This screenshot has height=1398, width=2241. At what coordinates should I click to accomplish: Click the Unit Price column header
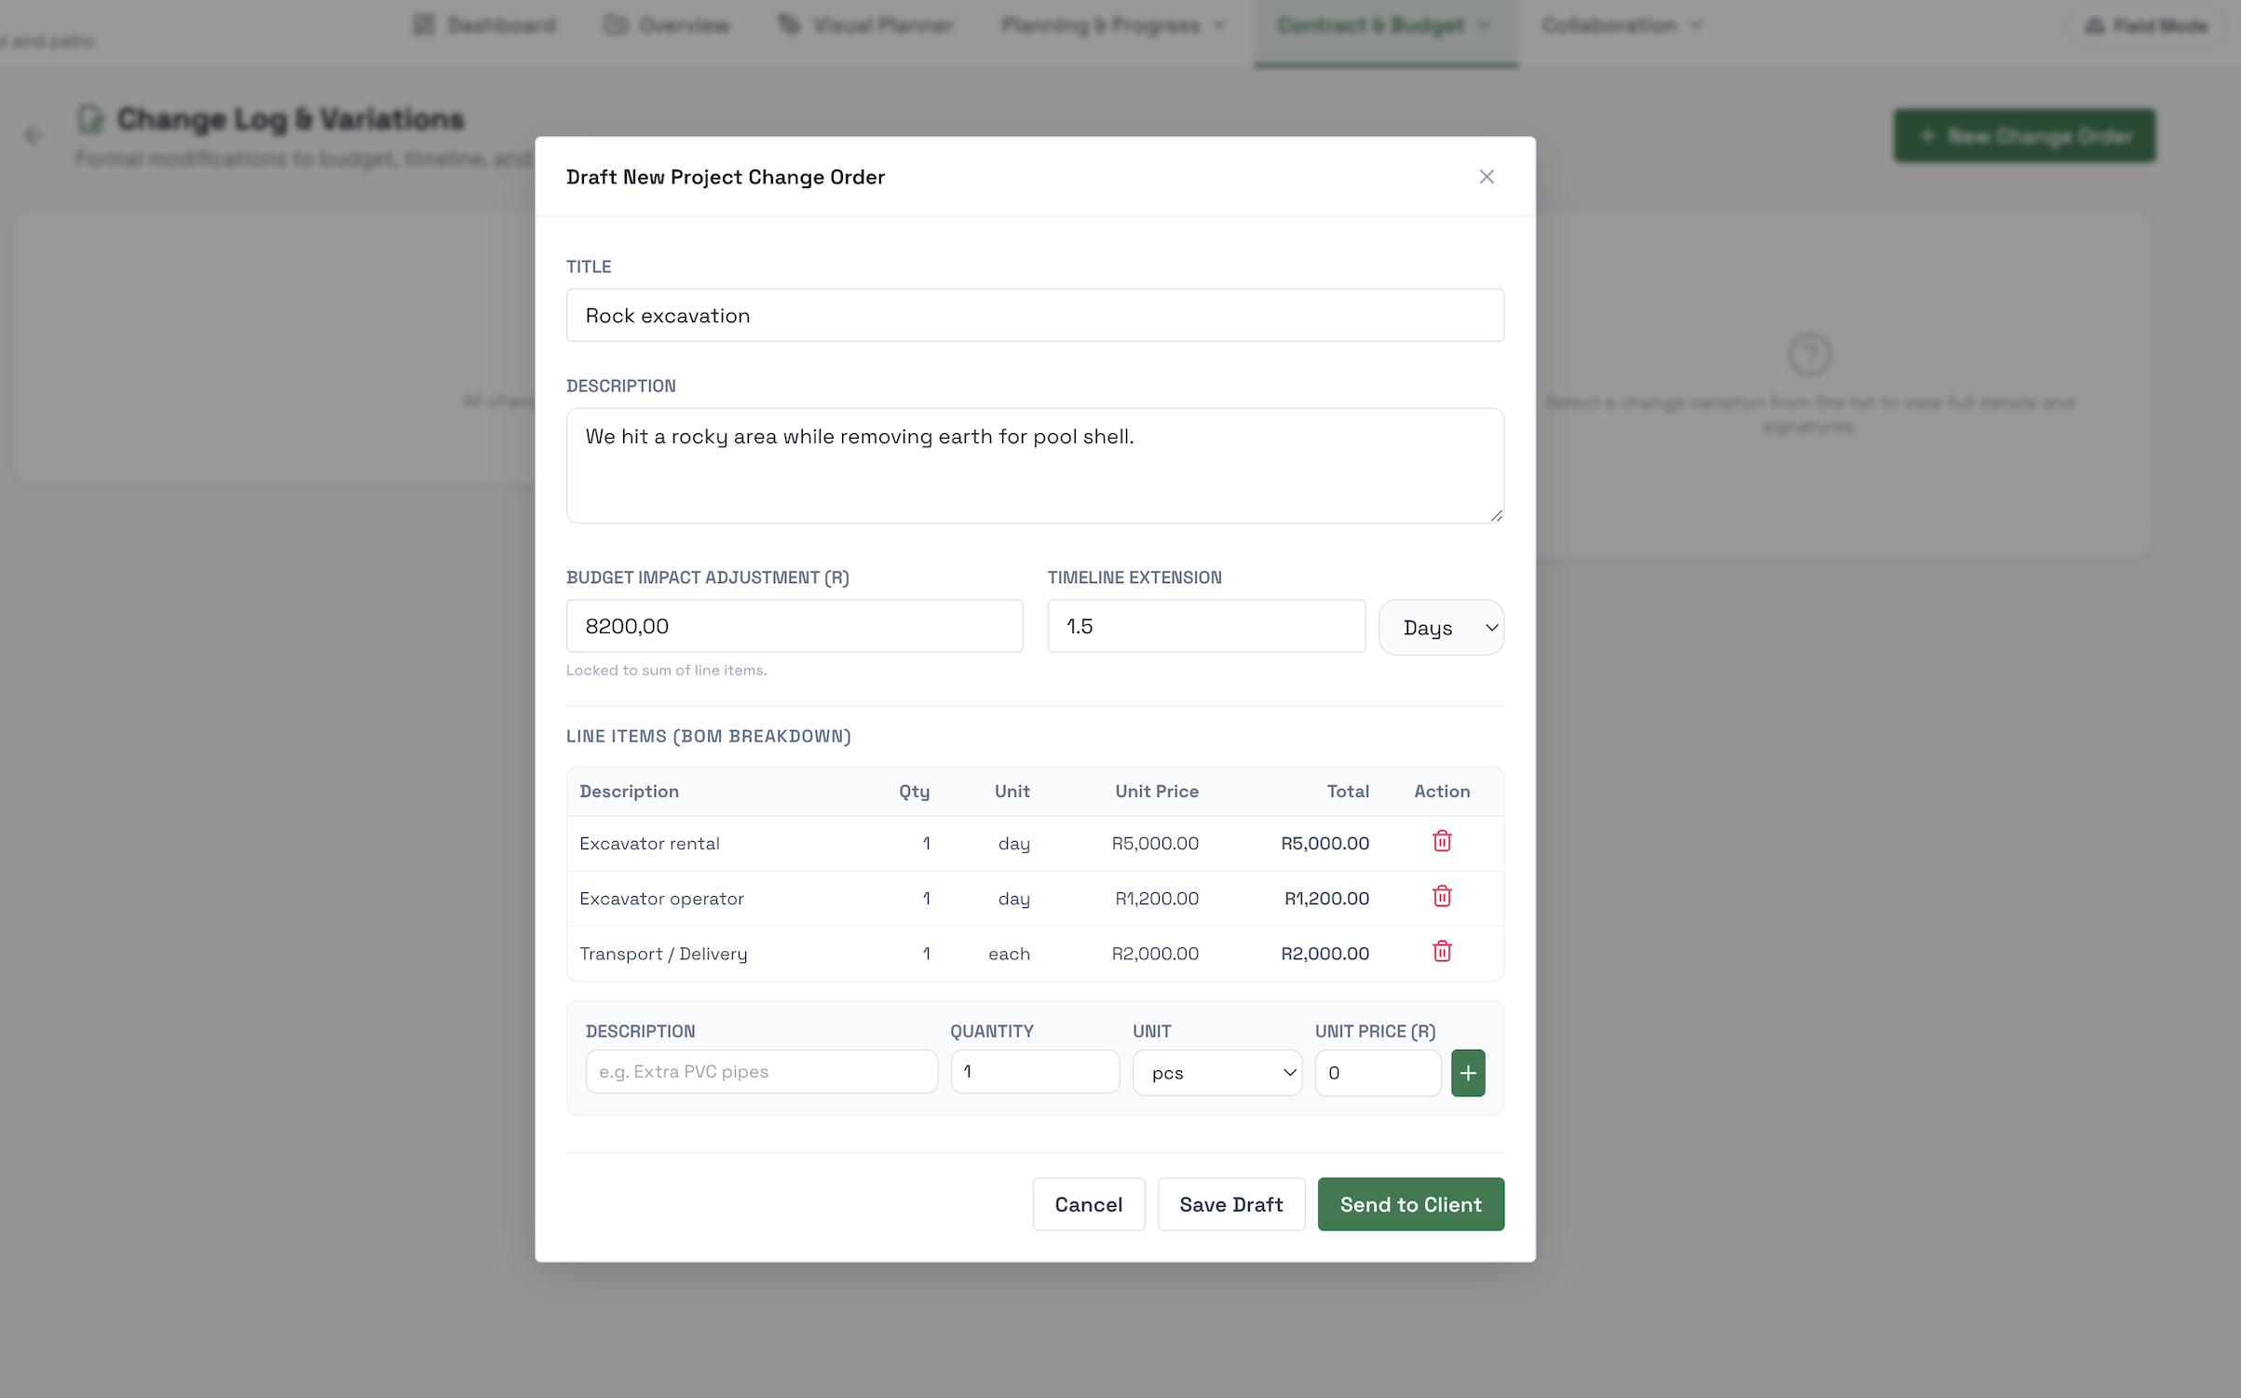(1157, 792)
